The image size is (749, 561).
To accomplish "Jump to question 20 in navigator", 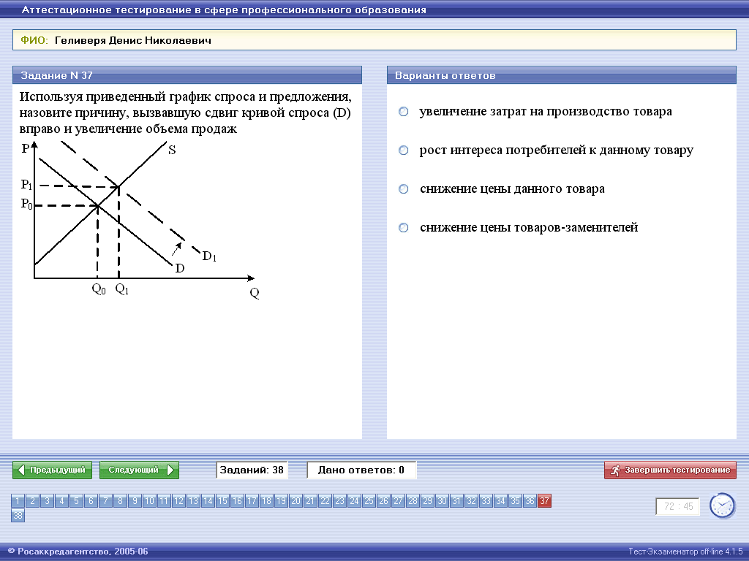I will 296,501.
